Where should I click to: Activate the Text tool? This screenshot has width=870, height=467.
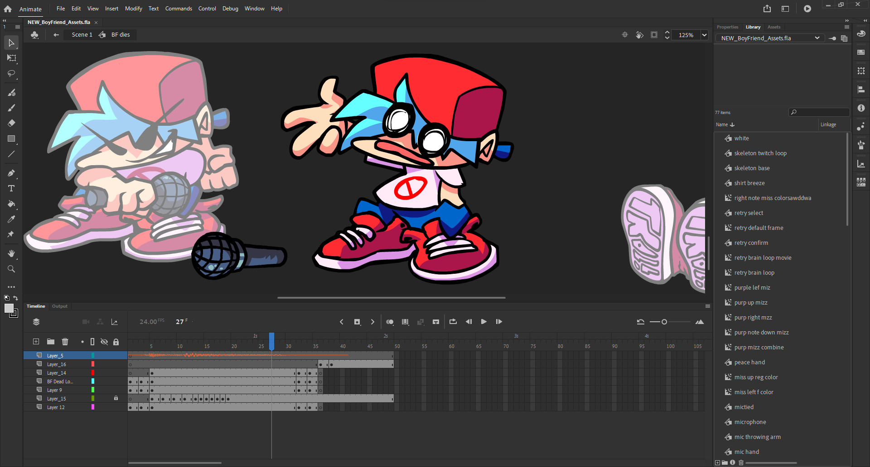point(11,189)
